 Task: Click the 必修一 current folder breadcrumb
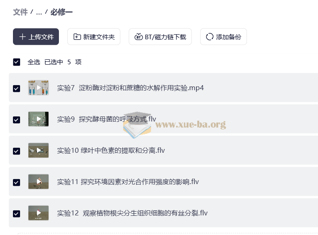pos(61,12)
